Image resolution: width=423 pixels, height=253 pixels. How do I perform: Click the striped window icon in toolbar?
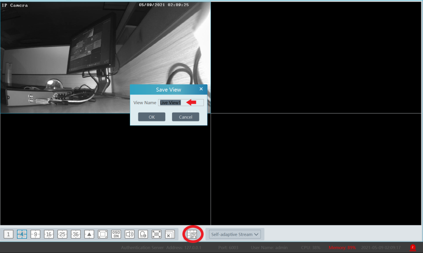coord(156,235)
